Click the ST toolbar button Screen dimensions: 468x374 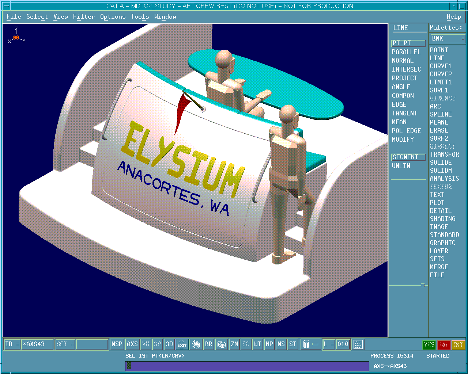293,344
